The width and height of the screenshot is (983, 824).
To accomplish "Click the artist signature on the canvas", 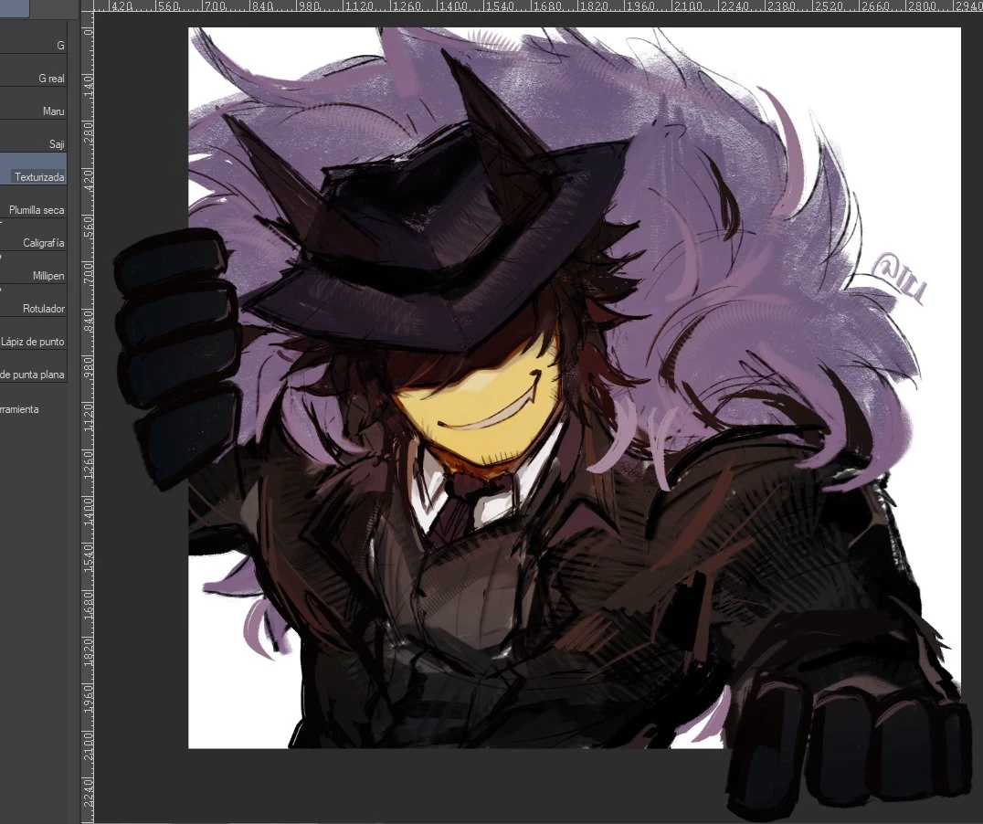I will point(897,274).
